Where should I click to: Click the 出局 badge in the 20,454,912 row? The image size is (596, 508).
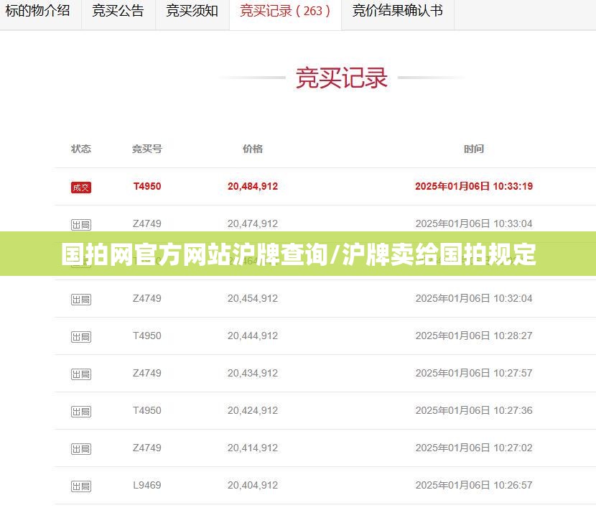81,300
